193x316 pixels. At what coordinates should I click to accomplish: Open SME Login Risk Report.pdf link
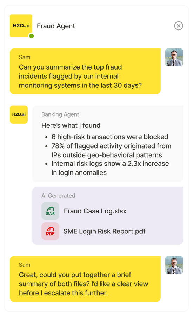tap(104, 231)
